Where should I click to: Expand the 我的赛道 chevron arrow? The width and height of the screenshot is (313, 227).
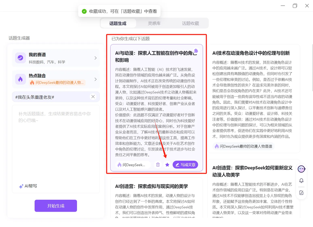tap(95, 58)
